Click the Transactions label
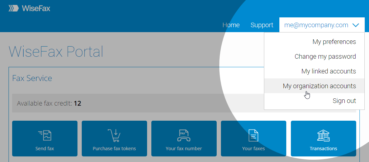Viewport: 369px width, 162px height. click(323, 149)
